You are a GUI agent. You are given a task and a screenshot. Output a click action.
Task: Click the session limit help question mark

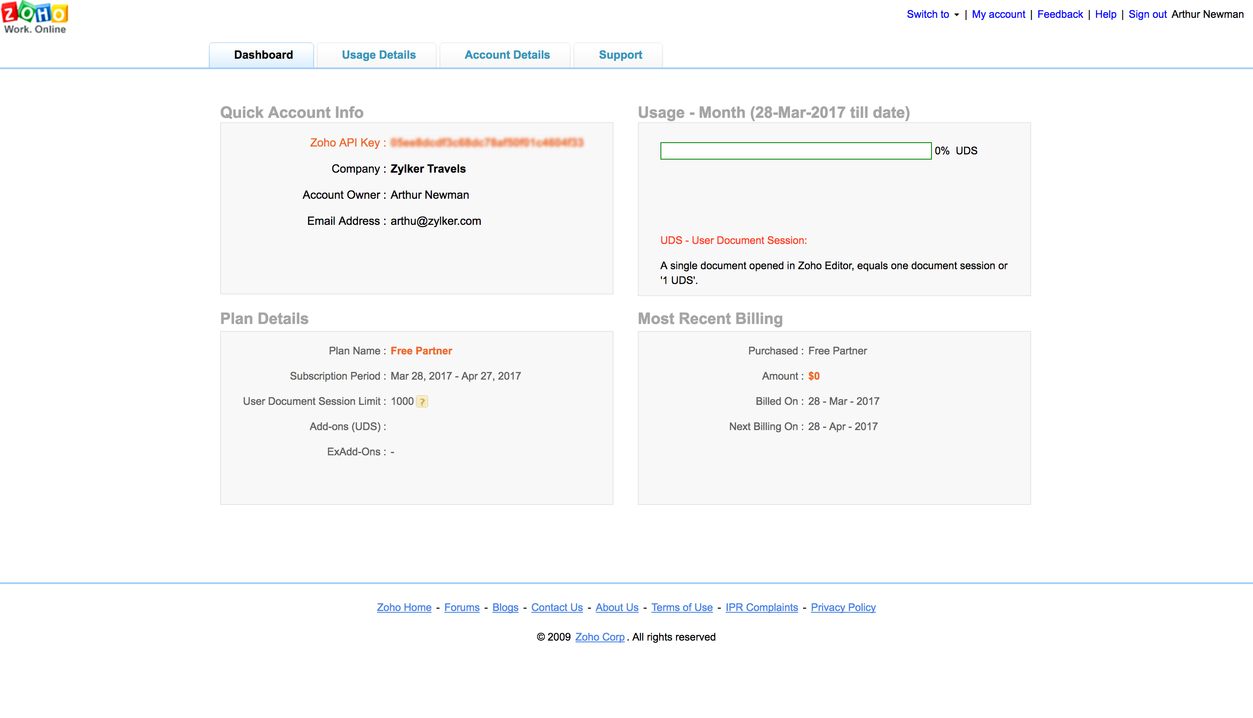point(422,402)
